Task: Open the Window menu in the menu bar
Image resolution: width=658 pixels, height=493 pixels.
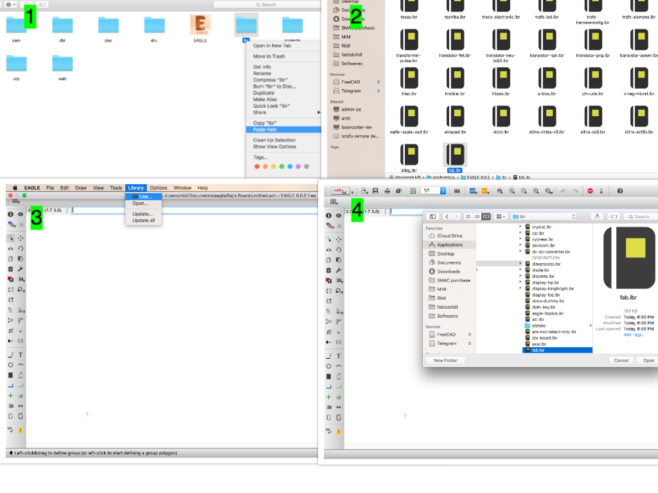Action: click(x=182, y=188)
